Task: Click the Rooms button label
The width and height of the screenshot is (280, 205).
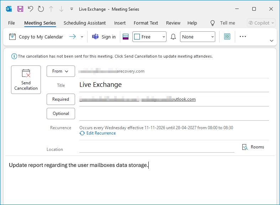Action: 257,147
